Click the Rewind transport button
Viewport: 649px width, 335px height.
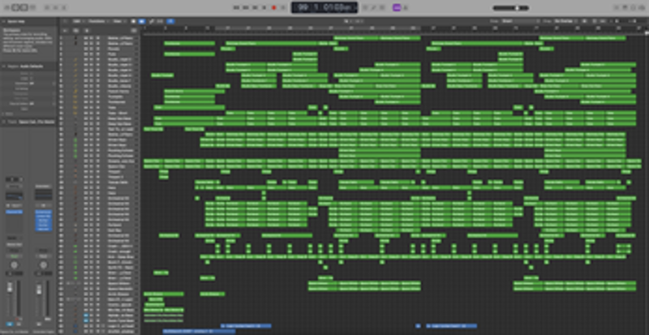coord(237,7)
